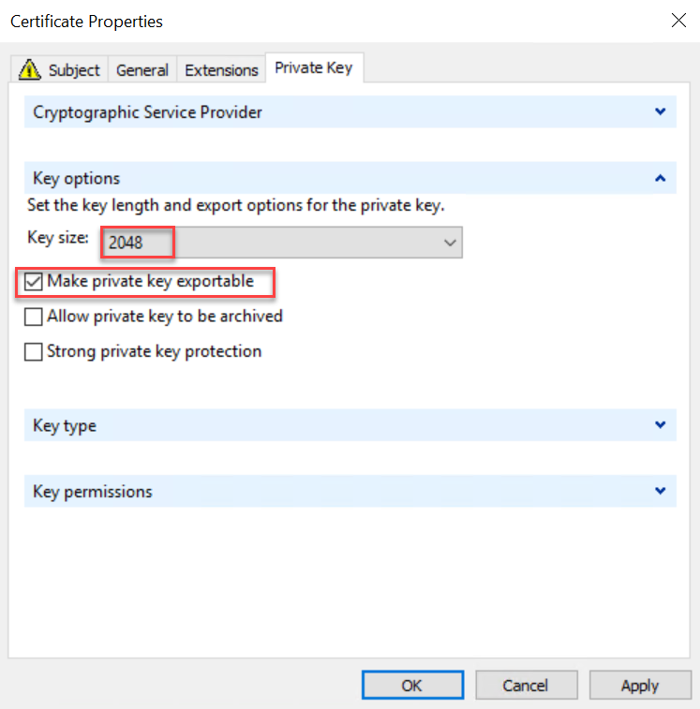700x709 pixels.
Task: Enable Allow private key to be archived
Action: pyautogui.click(x=34, y=317)
